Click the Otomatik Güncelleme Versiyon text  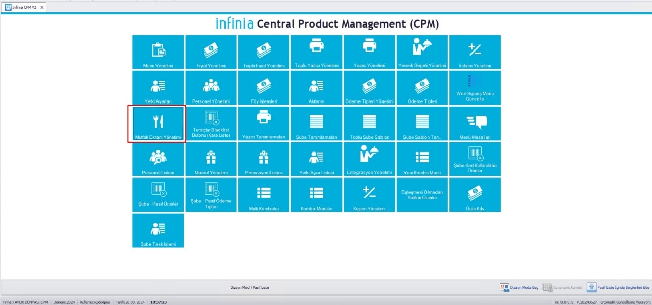tap(626, 302)
